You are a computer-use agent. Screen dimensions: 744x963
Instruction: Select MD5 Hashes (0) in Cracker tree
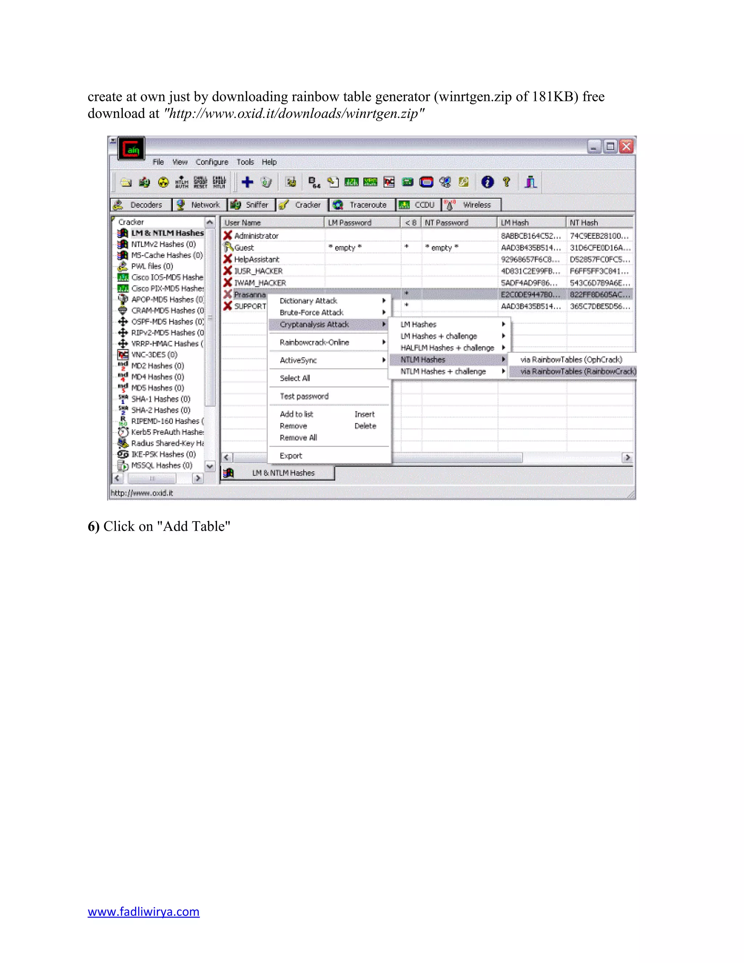pos(157,388)
